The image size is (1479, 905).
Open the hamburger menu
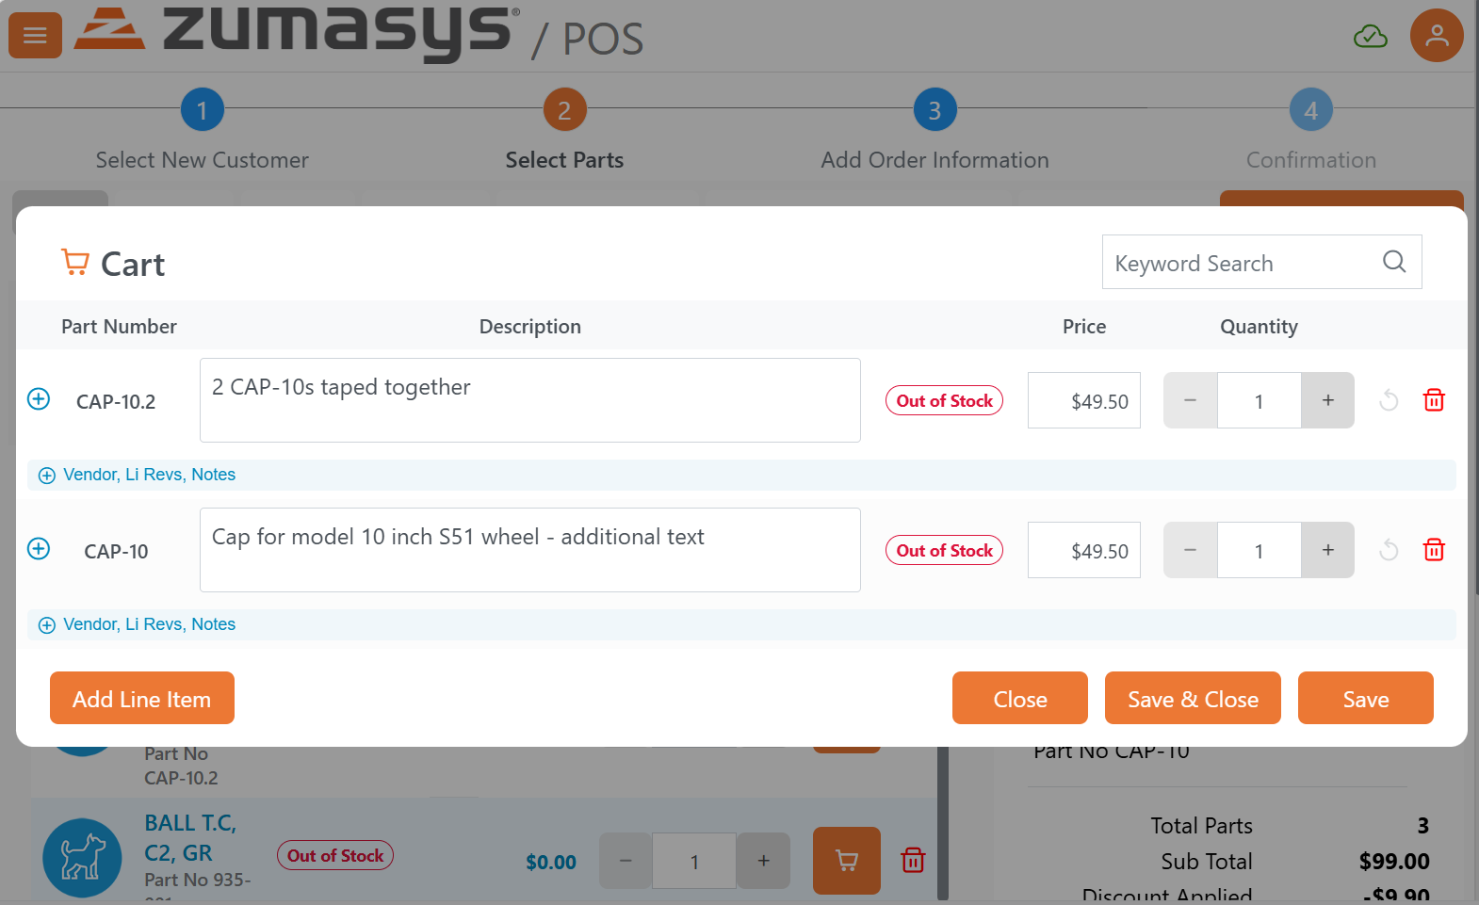(35, 36)
